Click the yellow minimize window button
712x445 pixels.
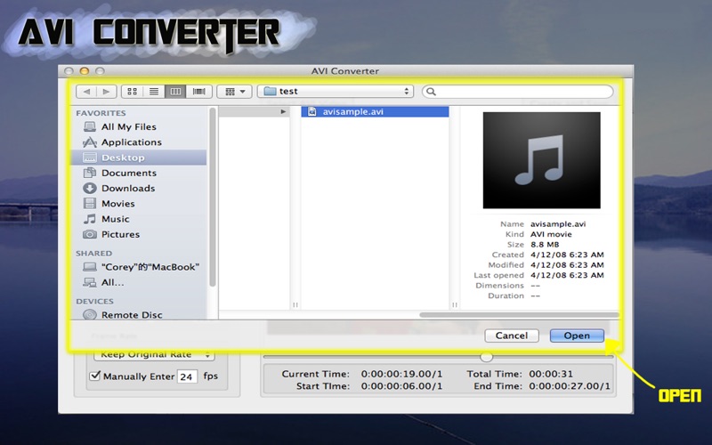click(85, 71)
